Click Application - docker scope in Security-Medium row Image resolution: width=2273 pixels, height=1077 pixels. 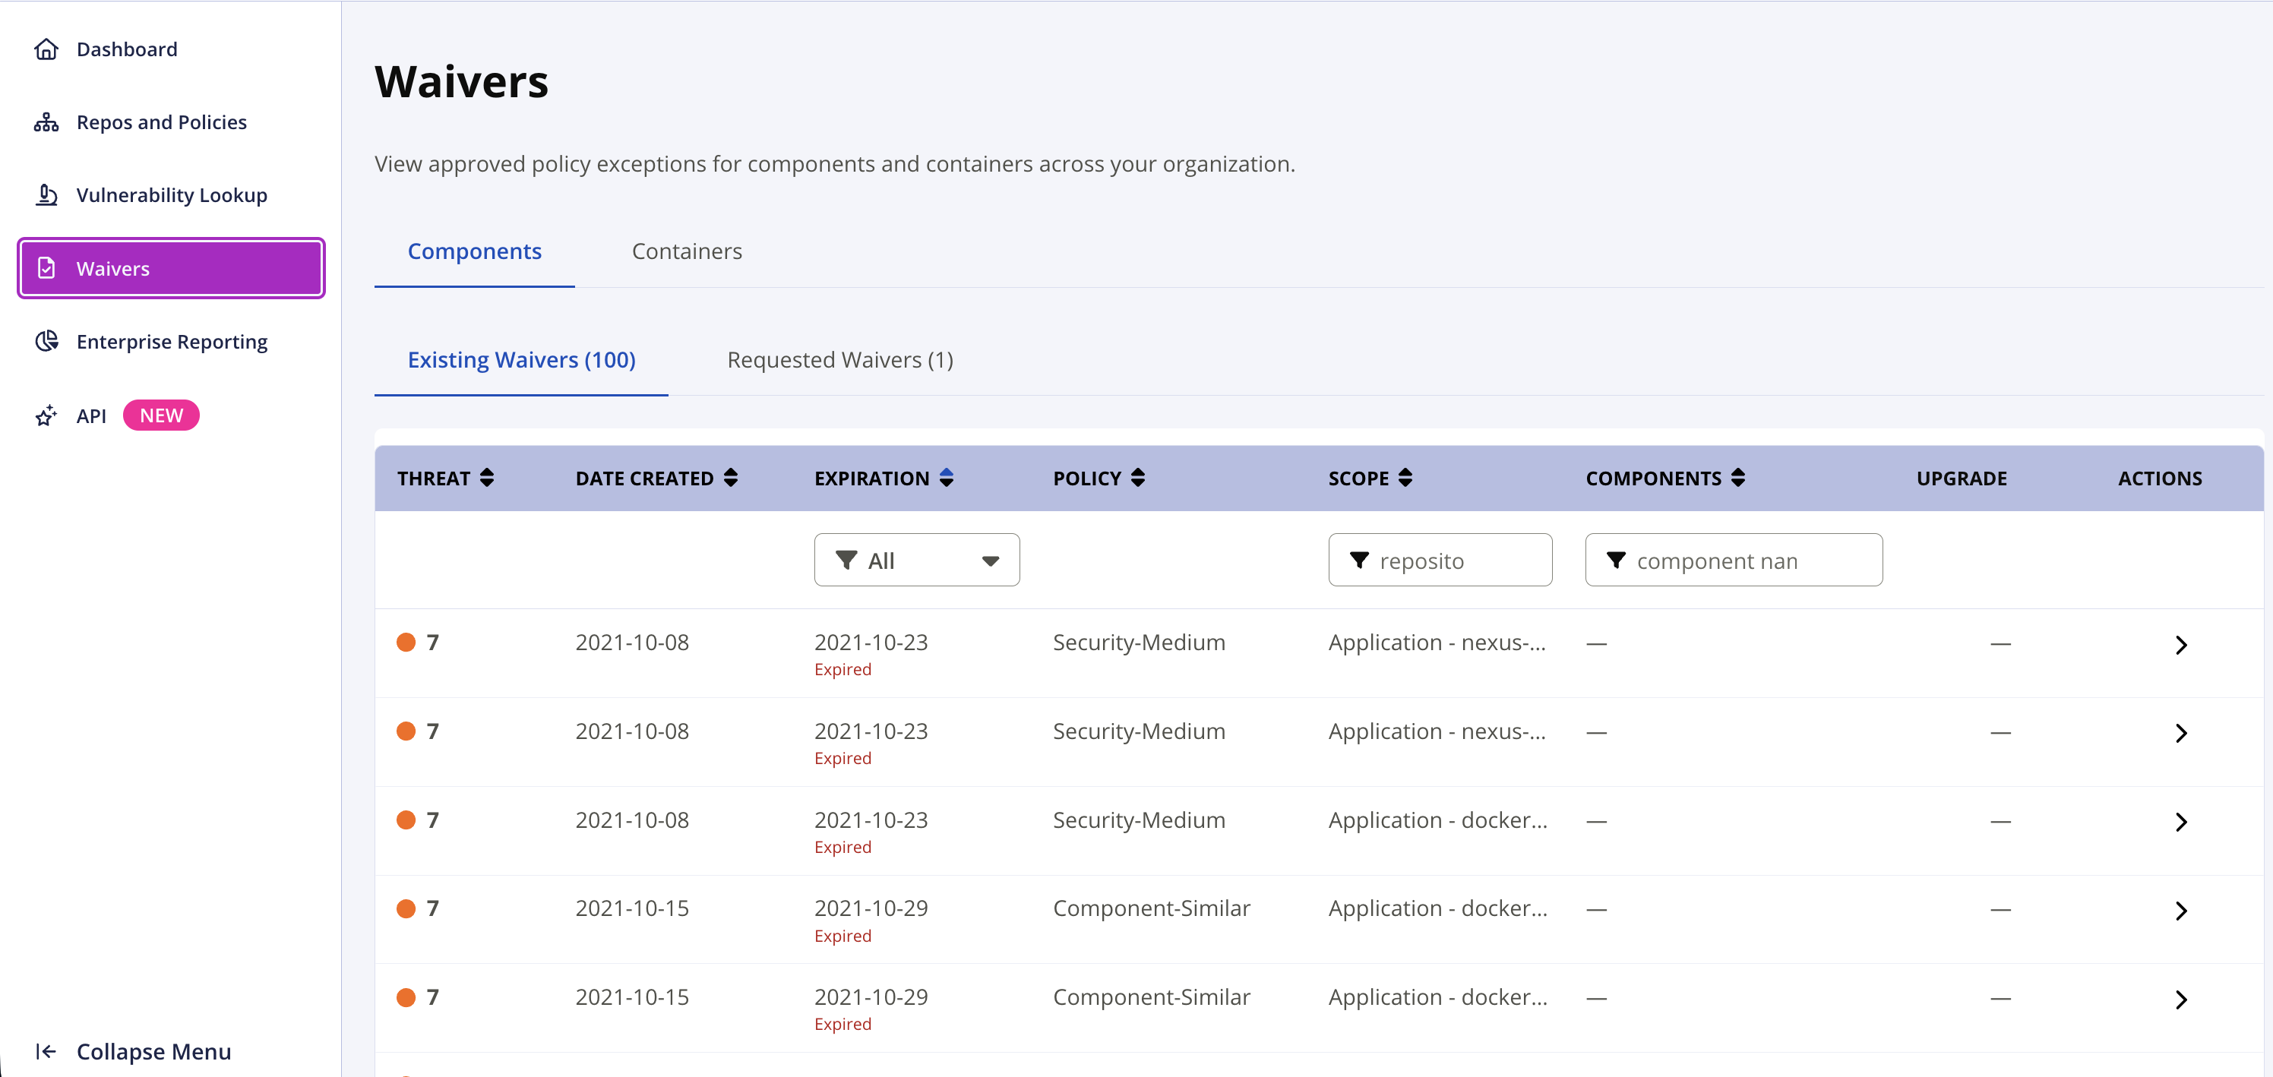(1437, 820)
